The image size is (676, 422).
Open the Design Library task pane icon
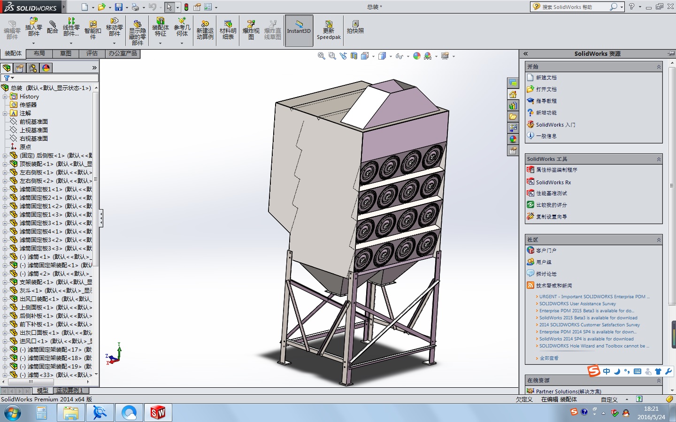[x=513, y=105]
